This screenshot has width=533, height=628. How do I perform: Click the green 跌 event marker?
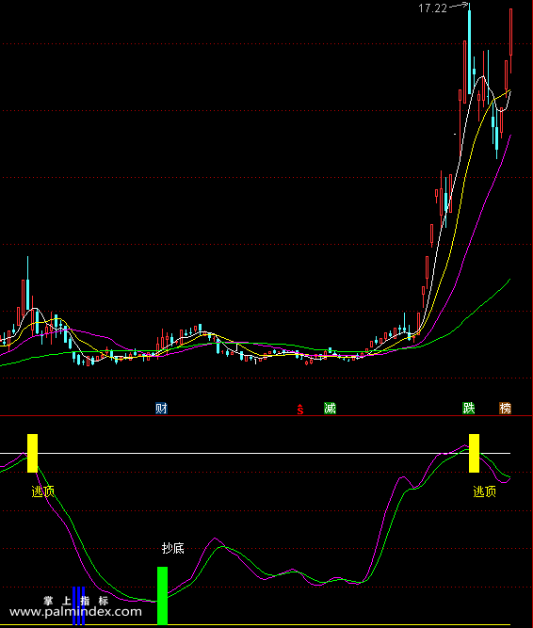coord(469,409)
